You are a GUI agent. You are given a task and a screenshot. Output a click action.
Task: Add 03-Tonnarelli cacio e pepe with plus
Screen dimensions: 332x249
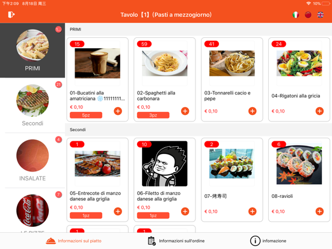253,111
